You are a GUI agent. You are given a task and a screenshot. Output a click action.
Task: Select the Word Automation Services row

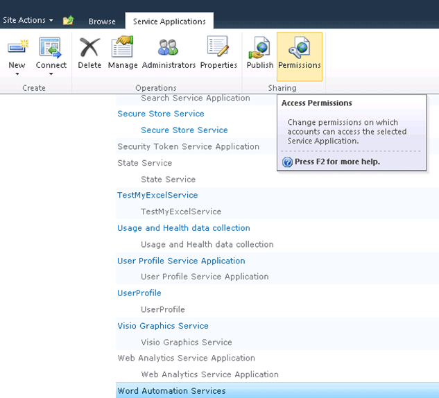coord(277,390)
